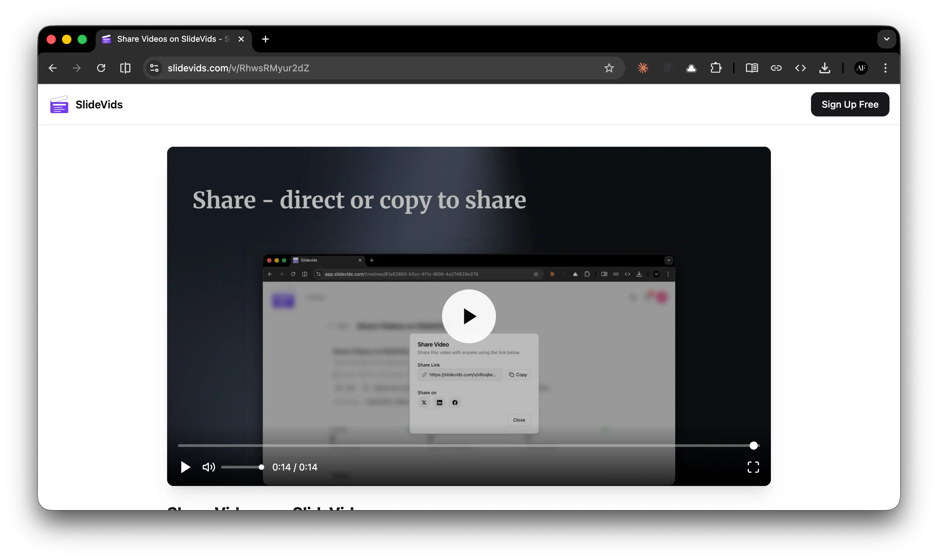Go back to the previous page
Image resolution: width=938 pixels, height=560 pixels.
[x=53, y=68]
